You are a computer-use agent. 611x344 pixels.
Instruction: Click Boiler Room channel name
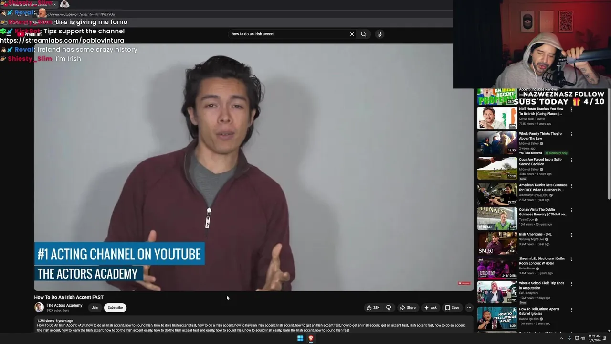pos(527,269)
